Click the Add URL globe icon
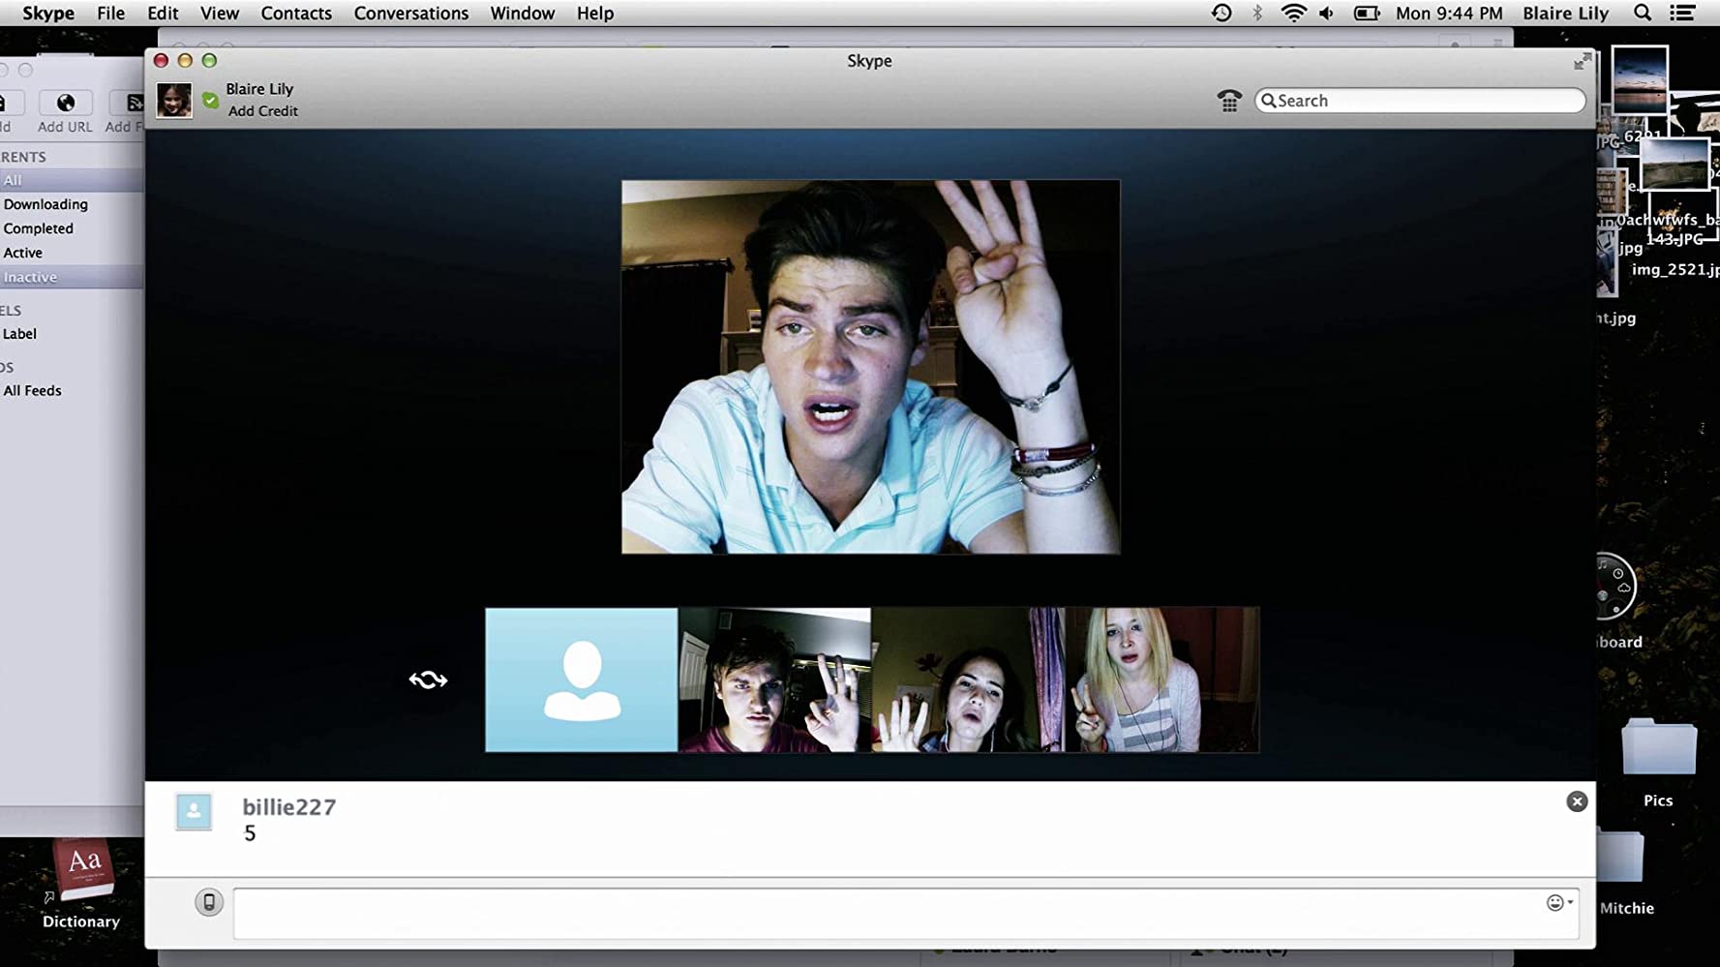The height and width of the screenshot is (967, 1720). 66,104
